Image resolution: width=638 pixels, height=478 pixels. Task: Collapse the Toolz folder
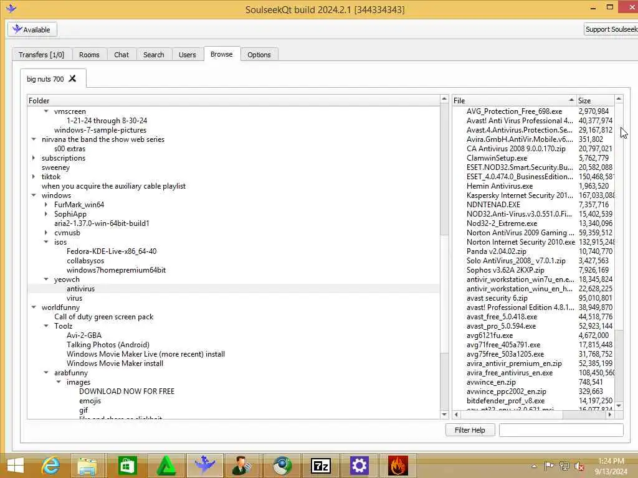click(46, 326)
